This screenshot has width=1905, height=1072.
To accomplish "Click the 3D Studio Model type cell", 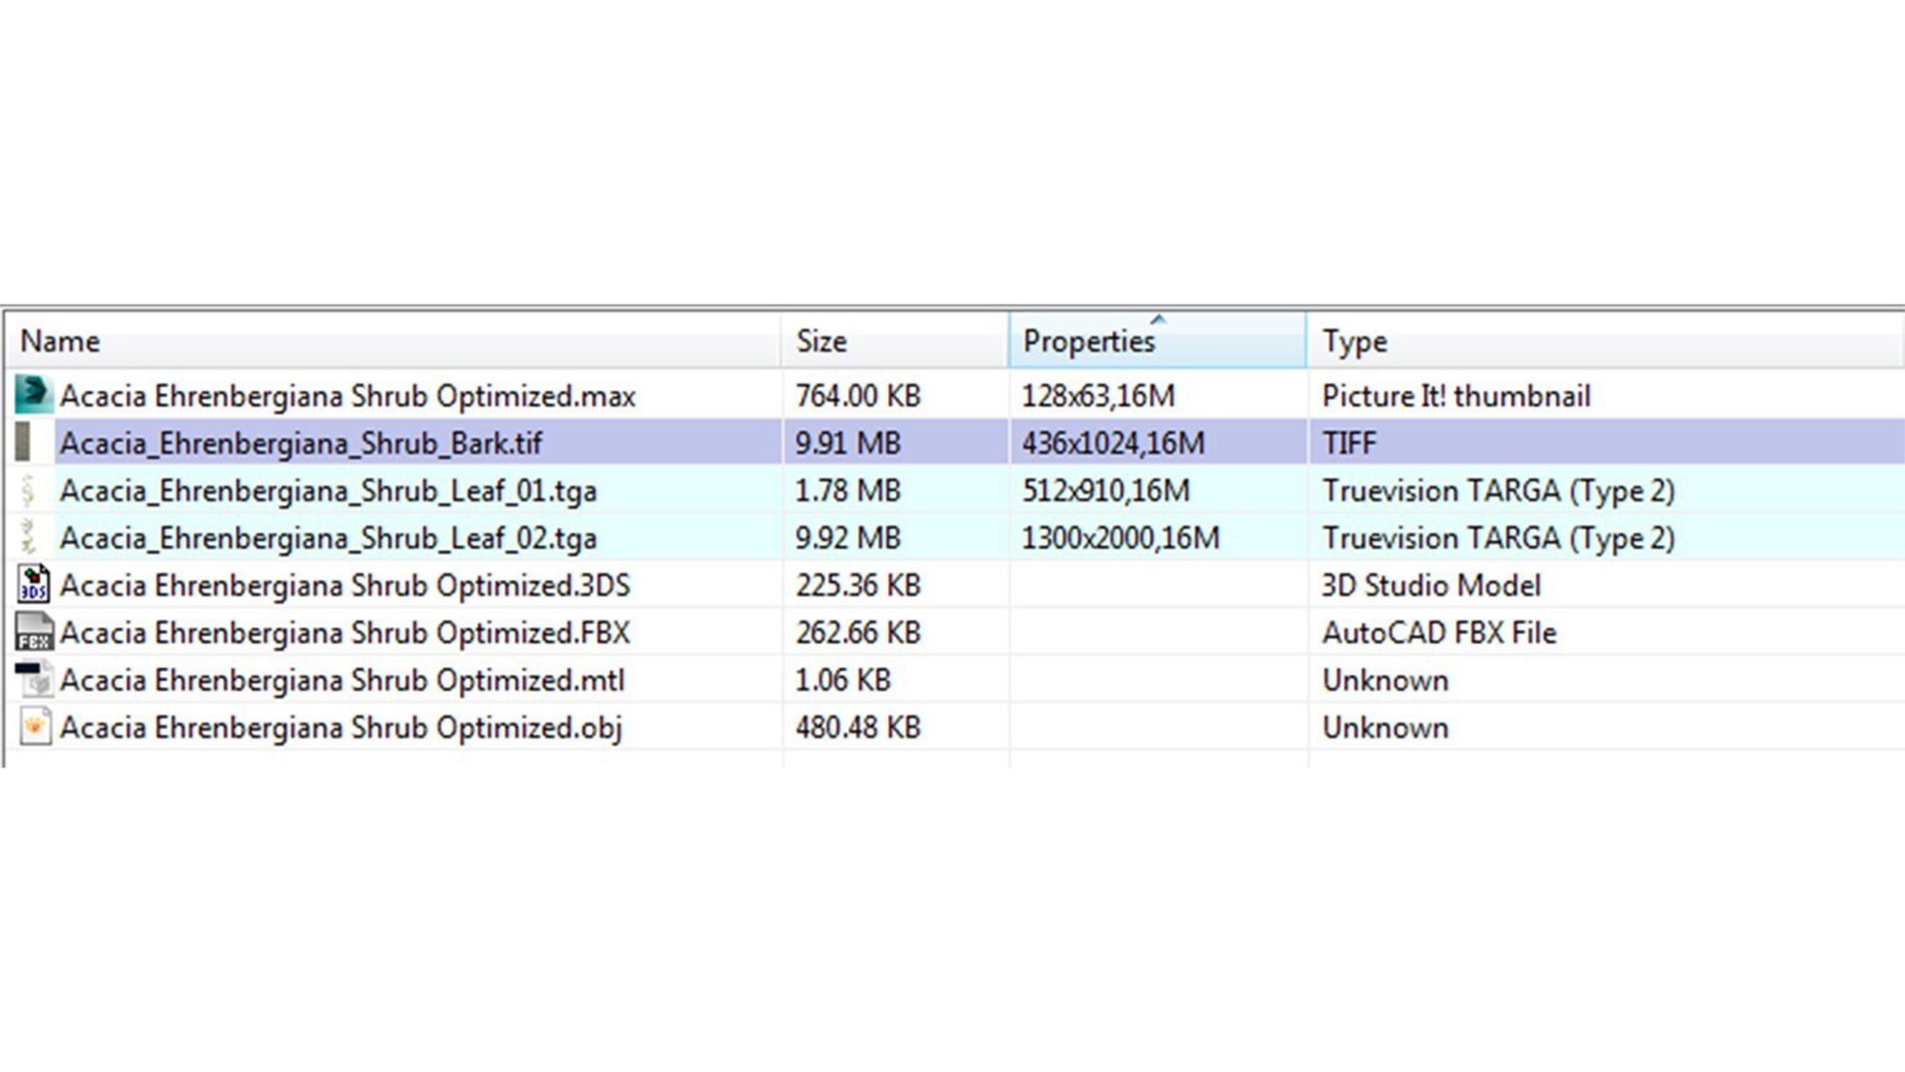I will (x=1431, y=586).
